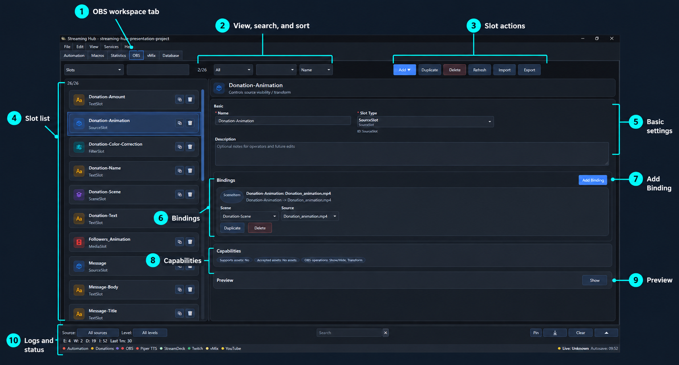This screenshot has height=365, width=679.
Task: Open the All levels log dropdown
Action: point(150,333)
